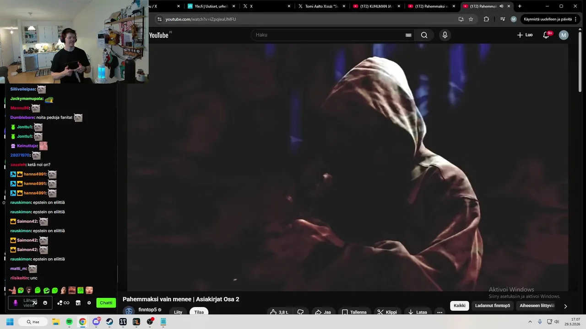This screenshot has height=329, width=586.
Task: Mute the playing YouTube tab's speaker icon
Action: 501,6
